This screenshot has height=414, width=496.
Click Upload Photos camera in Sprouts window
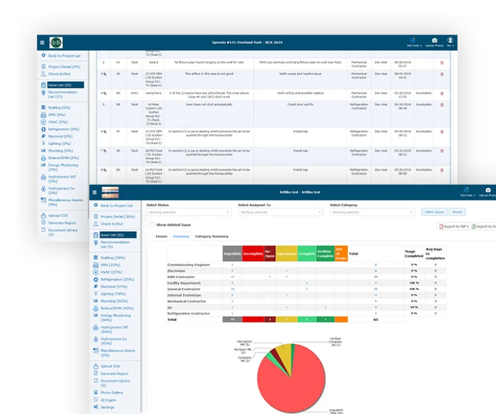coord(434,42)
